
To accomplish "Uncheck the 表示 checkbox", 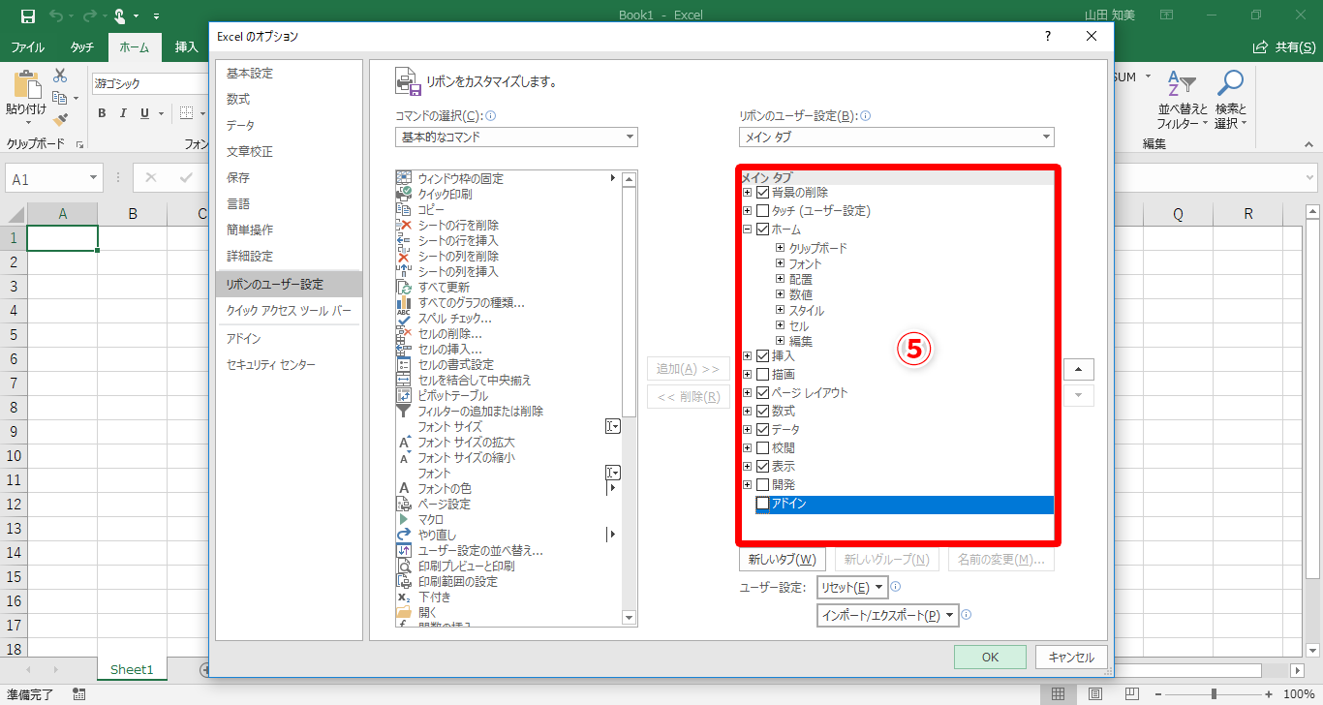I will click(762, 467).
